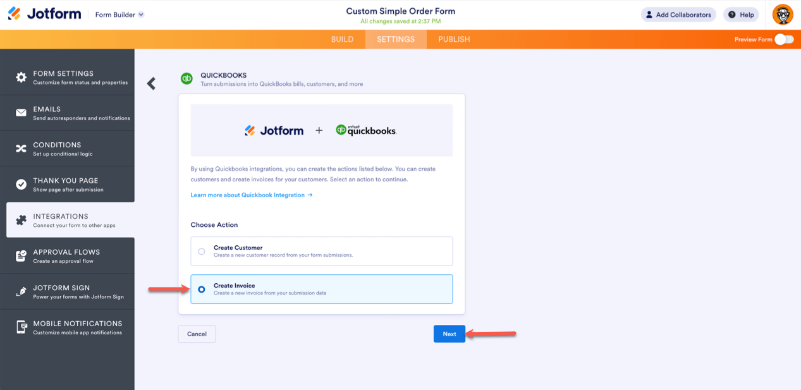The height and width of the screenshot is (390, 801).
Task: Click the Conditions shuffle icon
Action: [x=21, y=149]
